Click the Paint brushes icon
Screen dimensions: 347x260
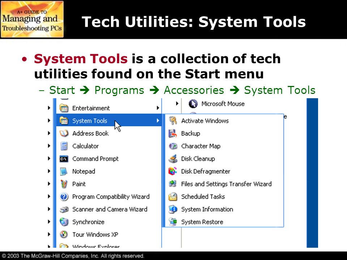pyautogui.click(x=64, y=184)
